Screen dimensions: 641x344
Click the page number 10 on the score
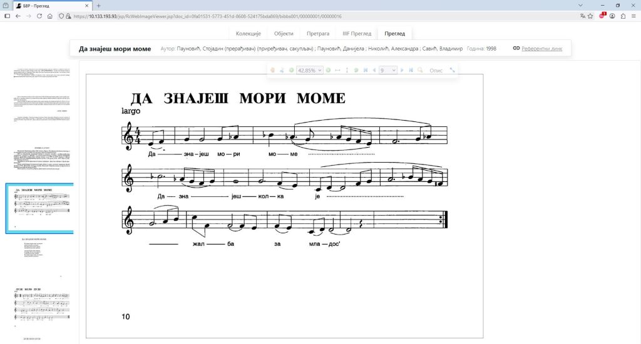[x=125, y=316]
